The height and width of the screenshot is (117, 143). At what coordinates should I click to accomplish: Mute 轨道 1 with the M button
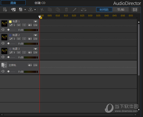(x=19, y=25)
